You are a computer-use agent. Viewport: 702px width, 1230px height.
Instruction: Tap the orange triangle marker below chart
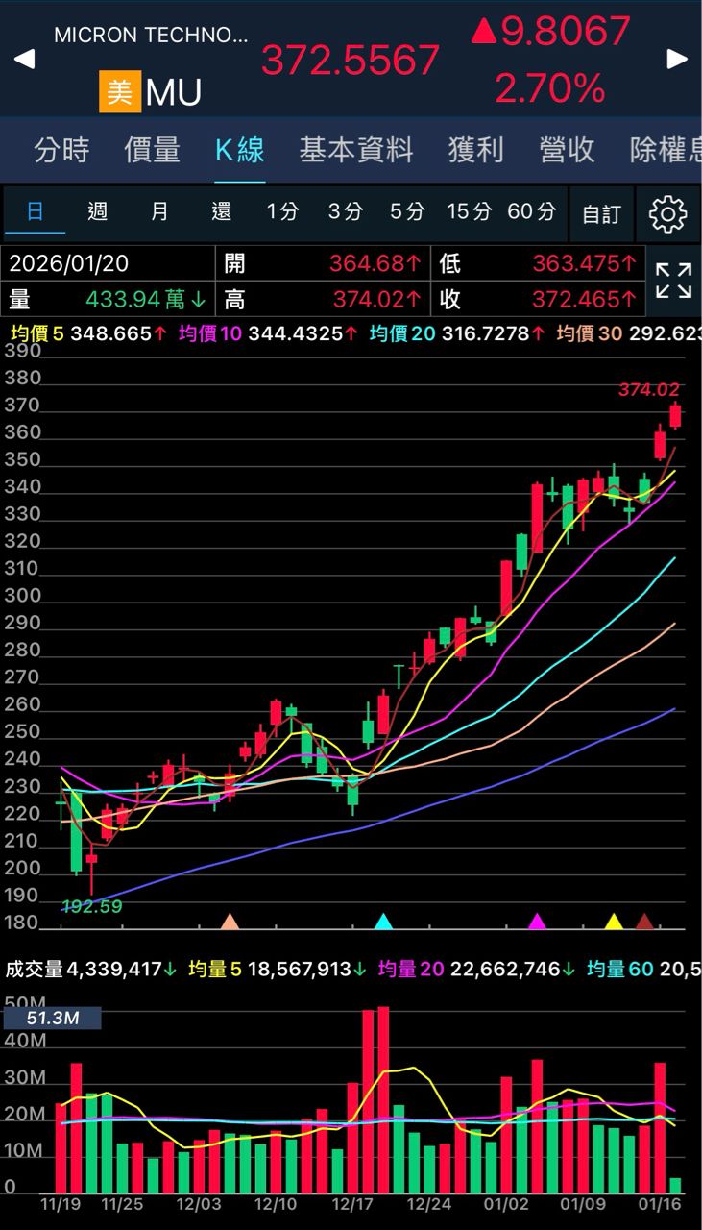point(230,922)
